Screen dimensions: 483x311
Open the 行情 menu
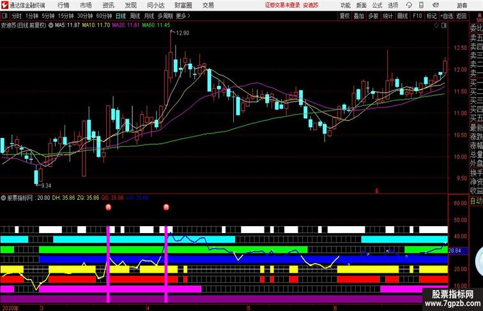coord(63,5)
